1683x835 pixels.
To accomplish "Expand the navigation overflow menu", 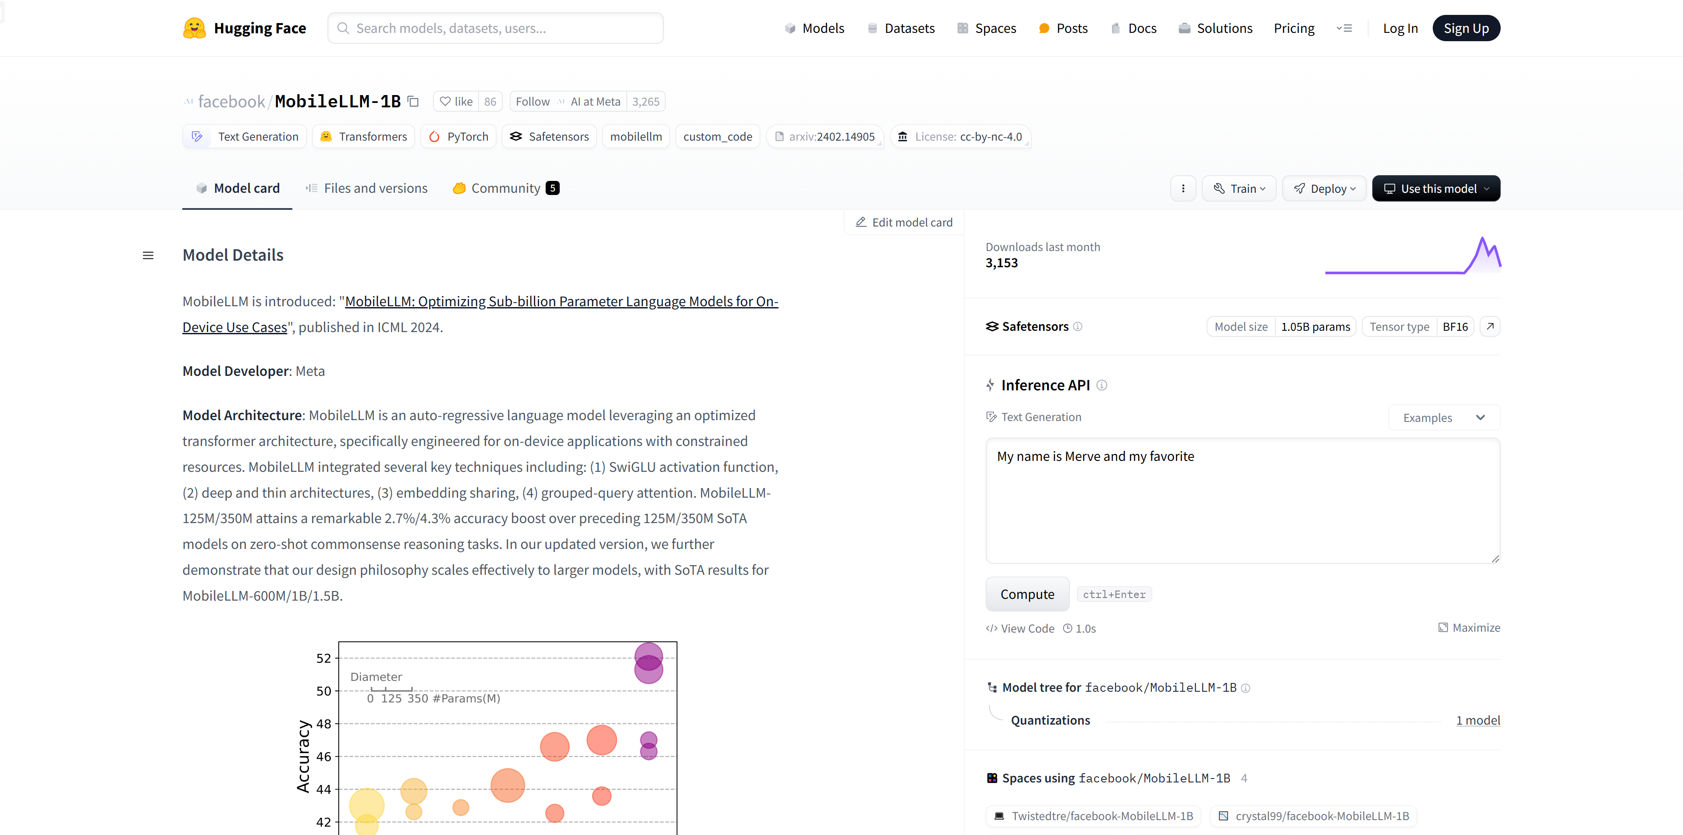I will click(1344, 28).
